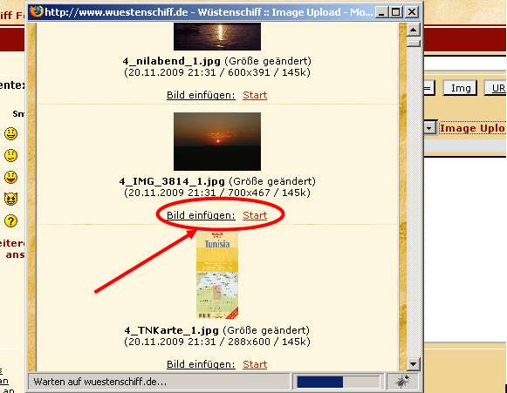The width and height of the screenshot is (507, 393).
Task: Click the scrollbar up arrow
Action: pos(414,30)
